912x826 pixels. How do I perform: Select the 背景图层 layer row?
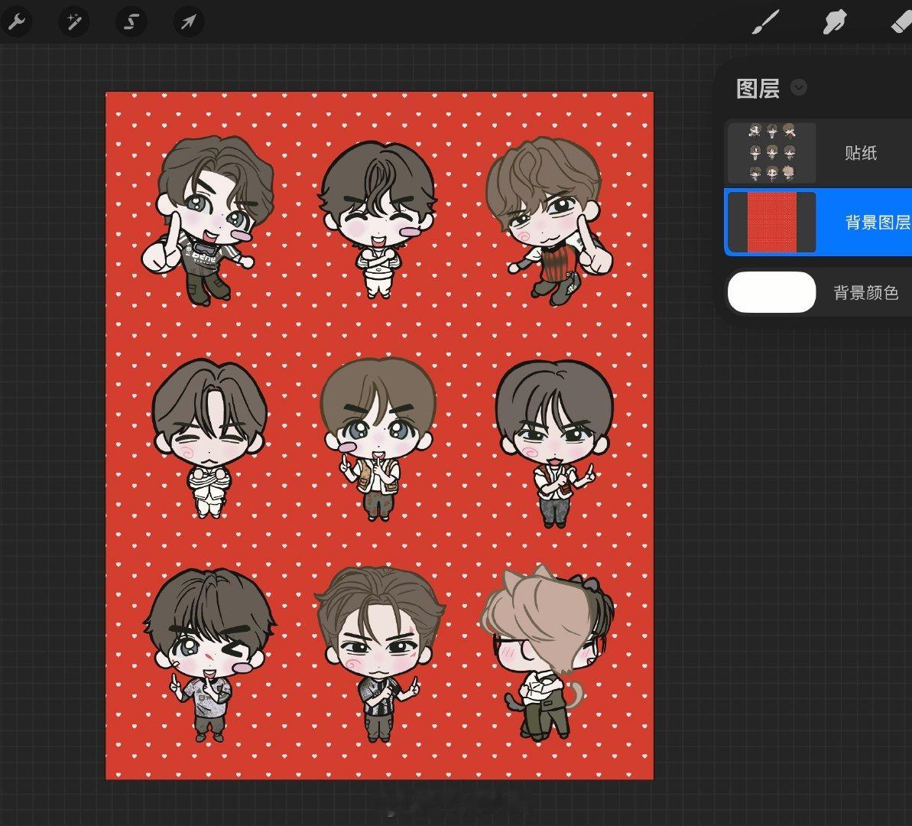click(x=818, y=222)
